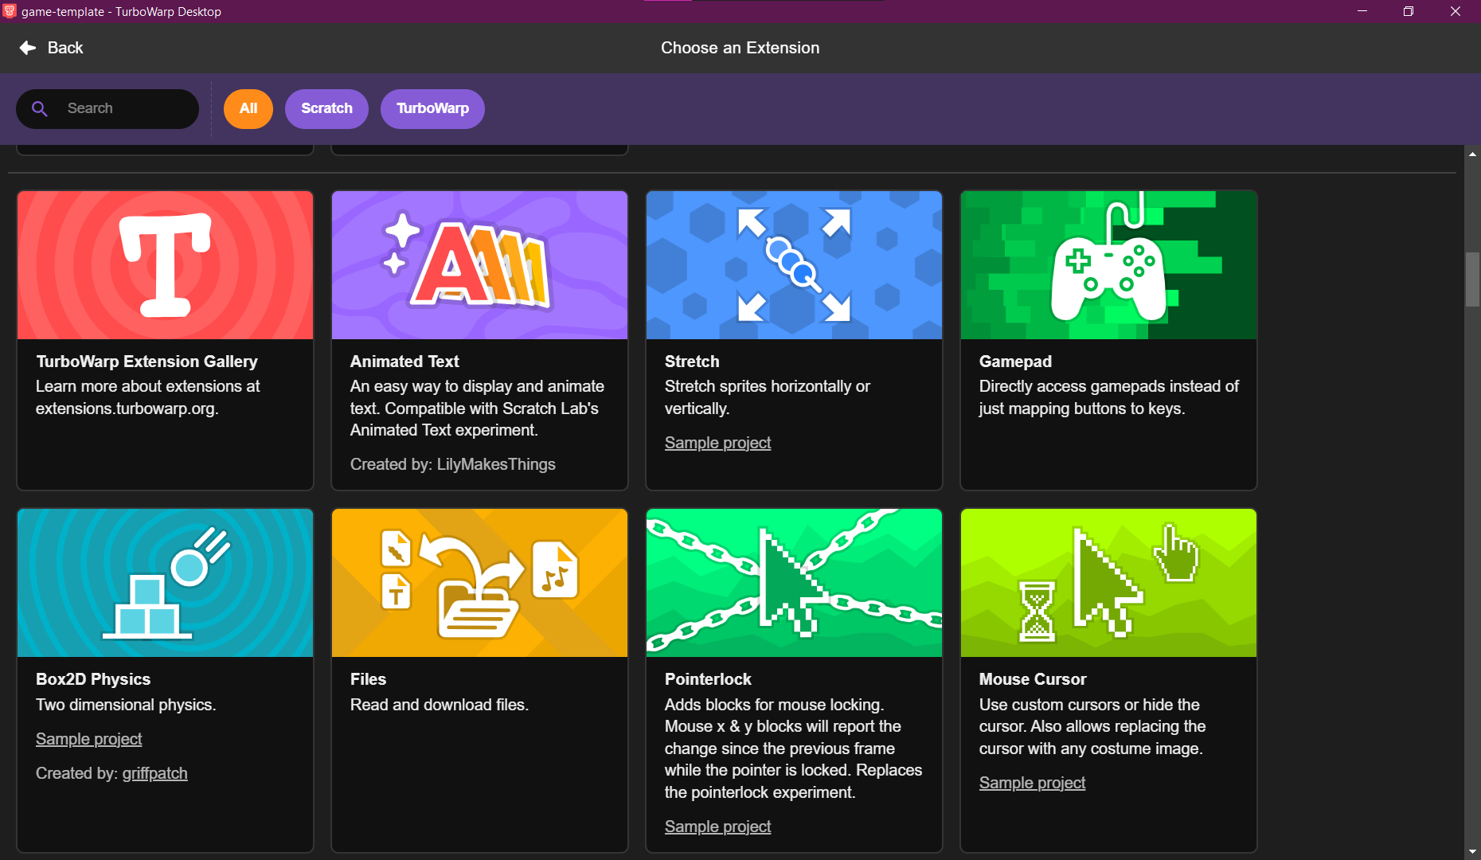The height and width of the screenshot is (860, 1481).
Task: Enable the Scratch filter
Action: pyautogui.click(x=326, y=108)
